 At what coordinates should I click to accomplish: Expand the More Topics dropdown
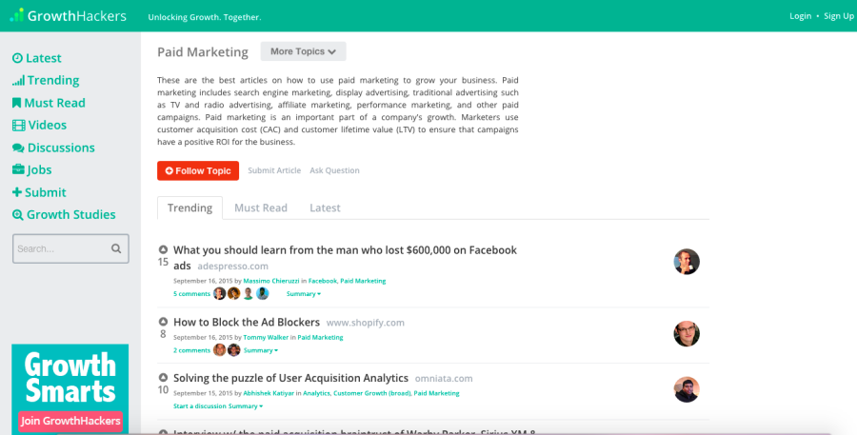pyautogui.click(x=304, y=51)
